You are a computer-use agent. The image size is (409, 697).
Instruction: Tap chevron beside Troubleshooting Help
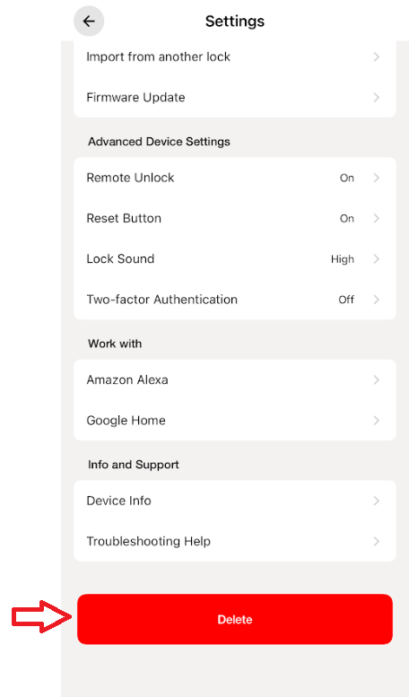376,542
